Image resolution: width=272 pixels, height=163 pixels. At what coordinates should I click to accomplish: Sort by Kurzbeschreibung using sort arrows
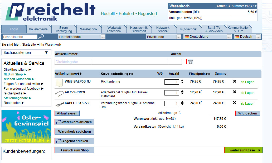click(x=131, y=74)
